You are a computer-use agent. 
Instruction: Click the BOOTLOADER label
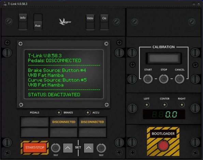point(163,134)
